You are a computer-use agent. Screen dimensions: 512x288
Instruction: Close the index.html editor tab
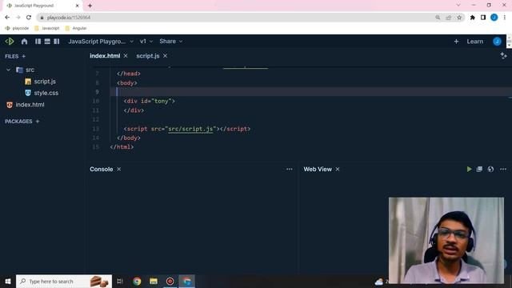pos(126,56)
